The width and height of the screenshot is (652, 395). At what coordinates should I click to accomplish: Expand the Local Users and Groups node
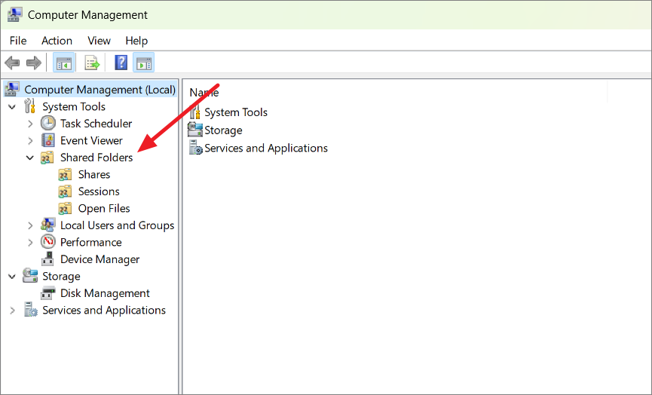point(30,226)
